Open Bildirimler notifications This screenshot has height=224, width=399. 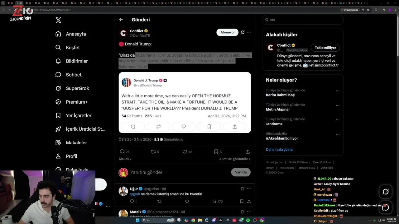(71, 61)
